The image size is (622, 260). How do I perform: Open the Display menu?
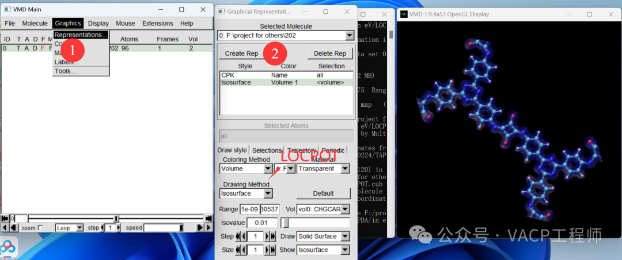(98, 24)
